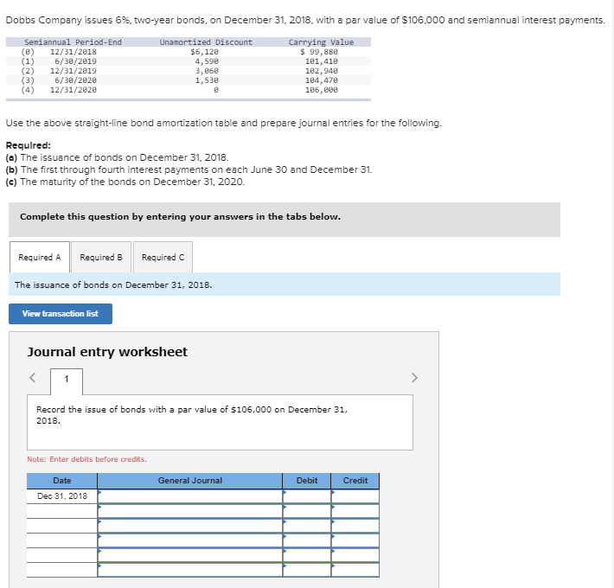Open General Journal account dropdown in third row
The height and width of the screenshot is (588, 614).
(x=190, y=526)
